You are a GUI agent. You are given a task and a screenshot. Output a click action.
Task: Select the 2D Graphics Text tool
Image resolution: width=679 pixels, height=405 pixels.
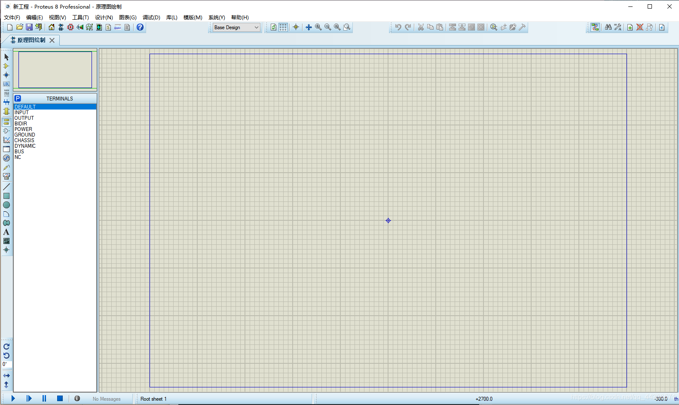pyautogui.click(x=6, y=232)
